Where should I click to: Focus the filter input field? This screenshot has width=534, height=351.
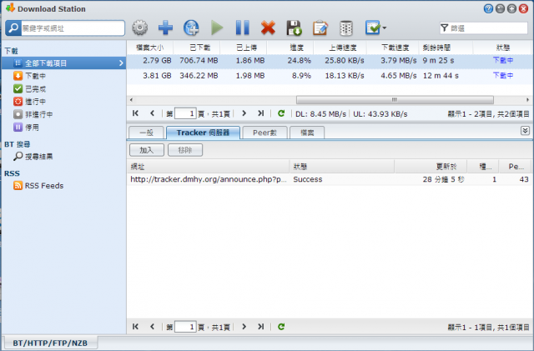tap(488, 28)
